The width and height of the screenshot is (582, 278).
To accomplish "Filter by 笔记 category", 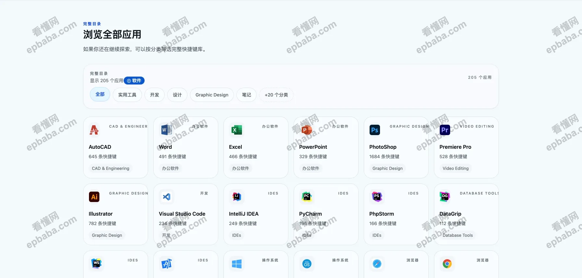I will 247,95.
